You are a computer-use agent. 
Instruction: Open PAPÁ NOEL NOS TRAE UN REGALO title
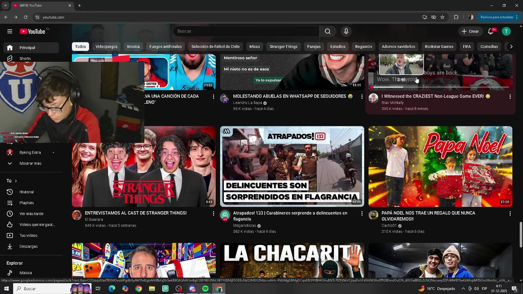pos(428,216)
